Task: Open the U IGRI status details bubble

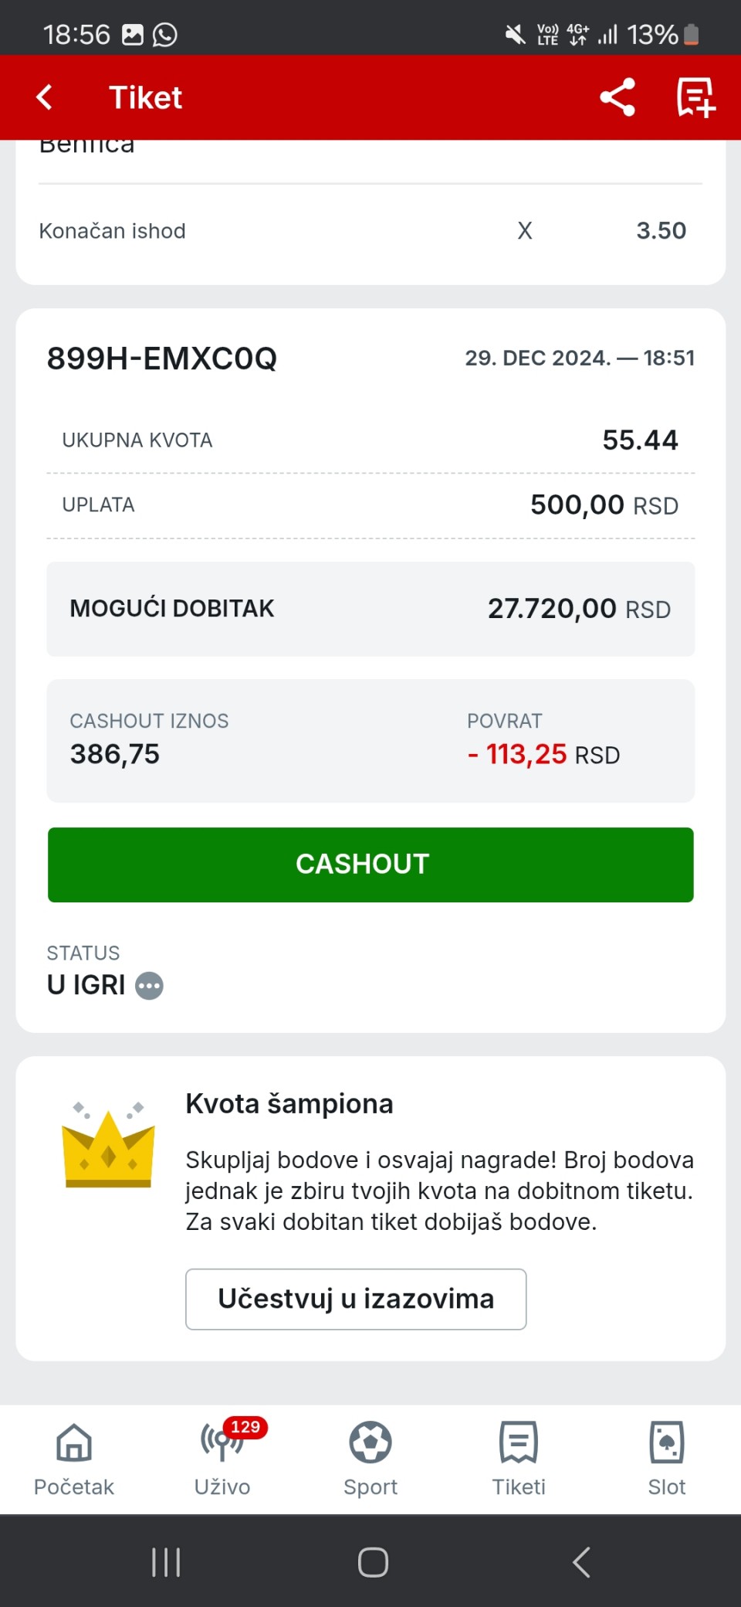Action: pos(149,986)
